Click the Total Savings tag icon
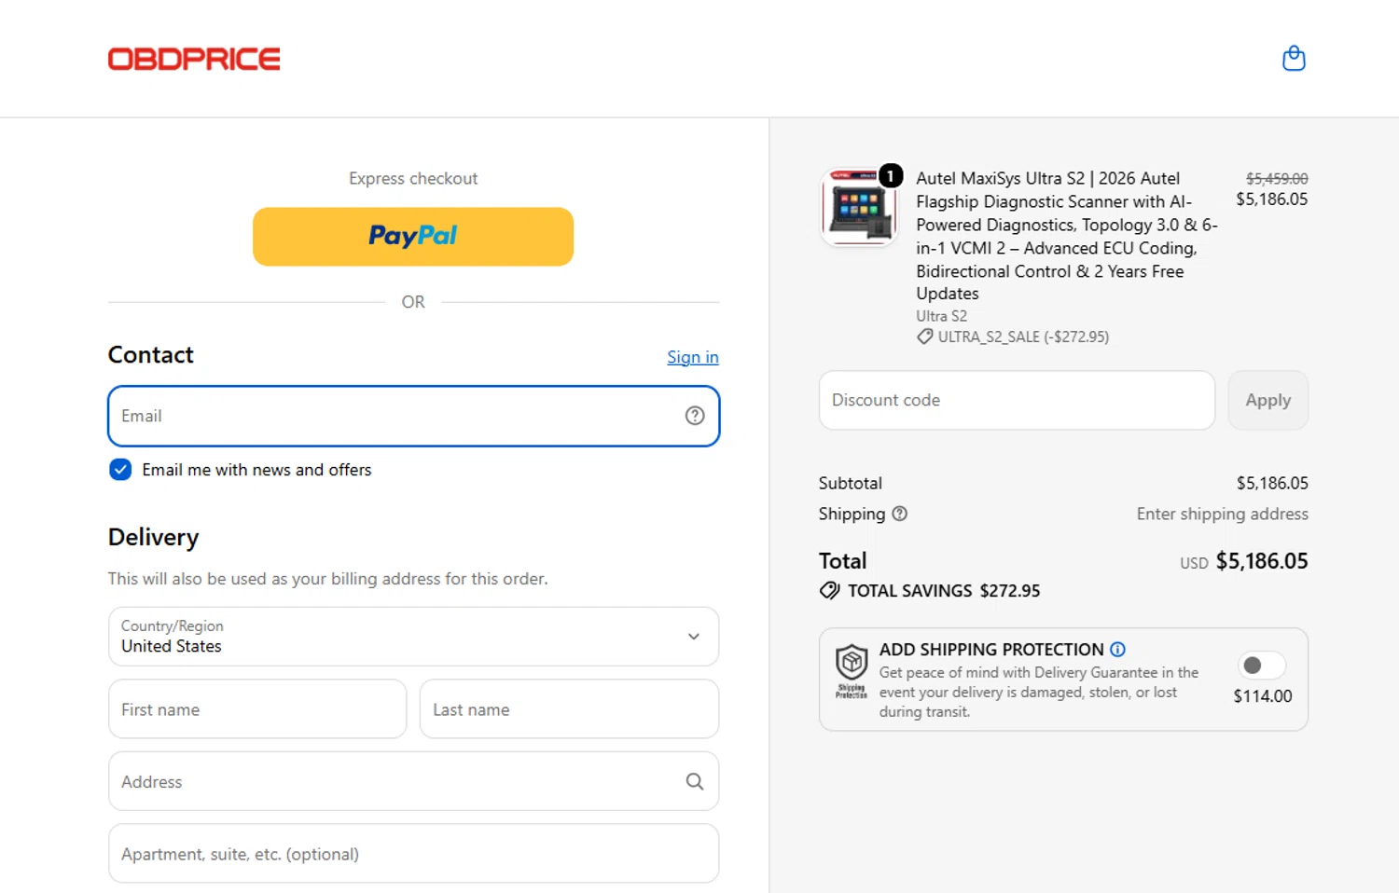Screen dimensions: 1399x893 click(829, 591)
